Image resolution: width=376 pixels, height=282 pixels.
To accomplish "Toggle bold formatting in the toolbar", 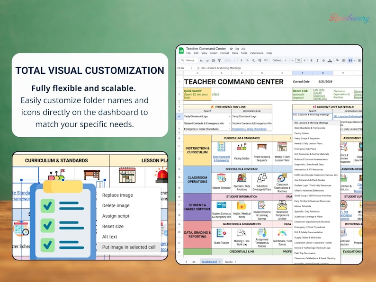I will pyautogui.click(x=311, y=61).
